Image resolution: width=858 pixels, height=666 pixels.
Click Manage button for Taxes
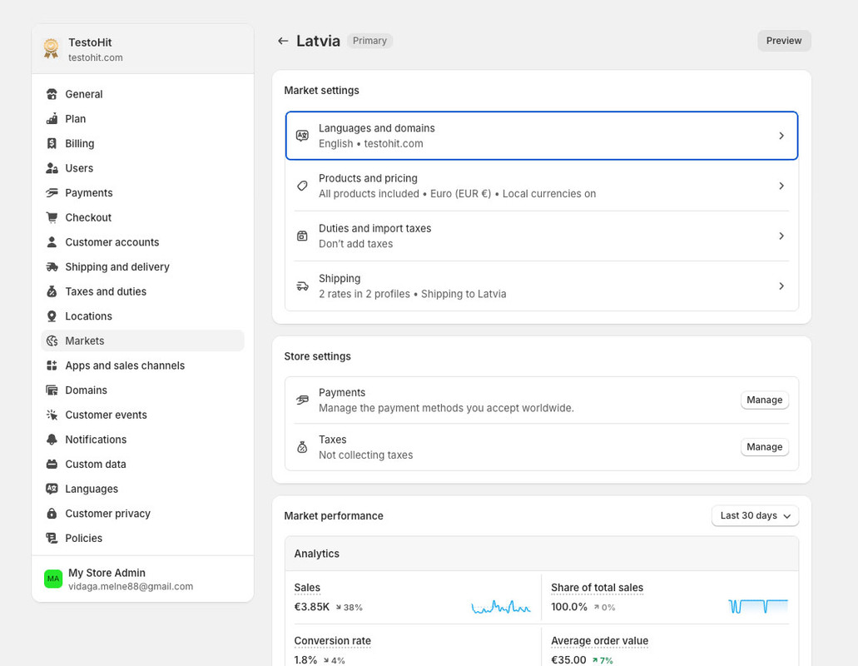(764, 447)
